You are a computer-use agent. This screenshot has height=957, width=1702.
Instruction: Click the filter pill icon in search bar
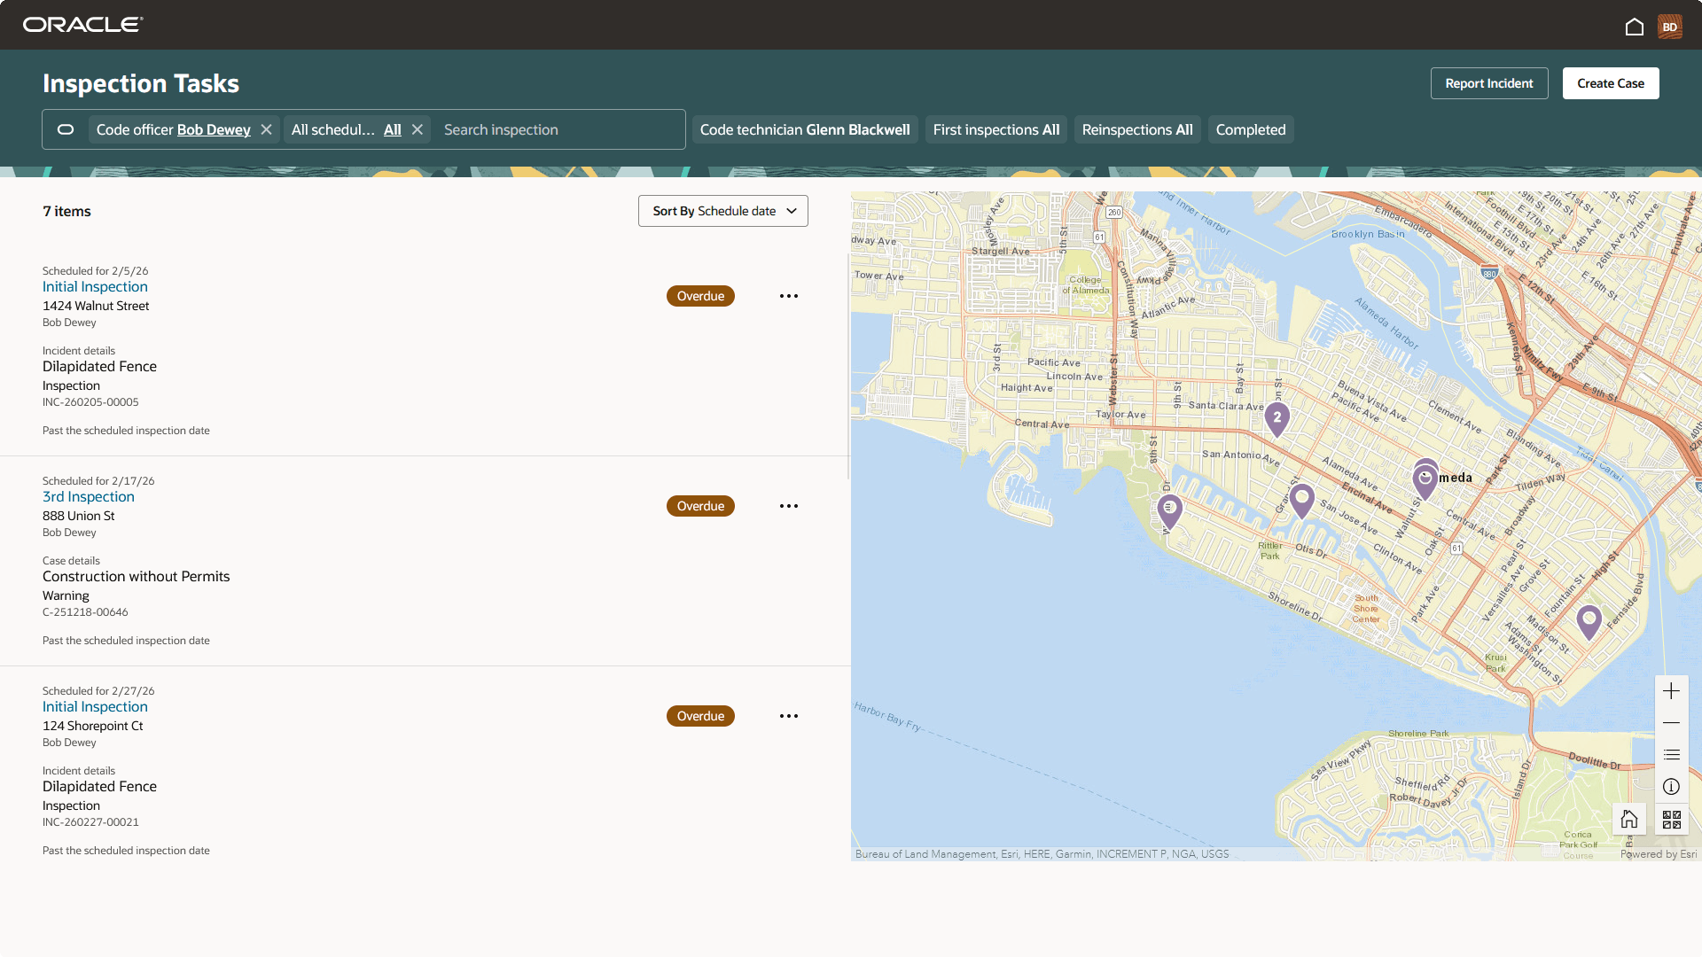point(65,129)
